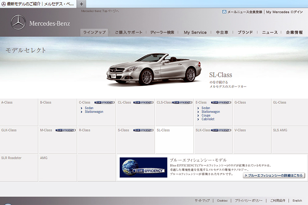Select the SLK-Class model label
The width and height of the screenshot is (308, 205).
203,130
